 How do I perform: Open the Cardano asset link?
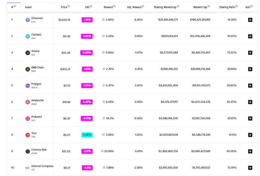pos(36,35)
